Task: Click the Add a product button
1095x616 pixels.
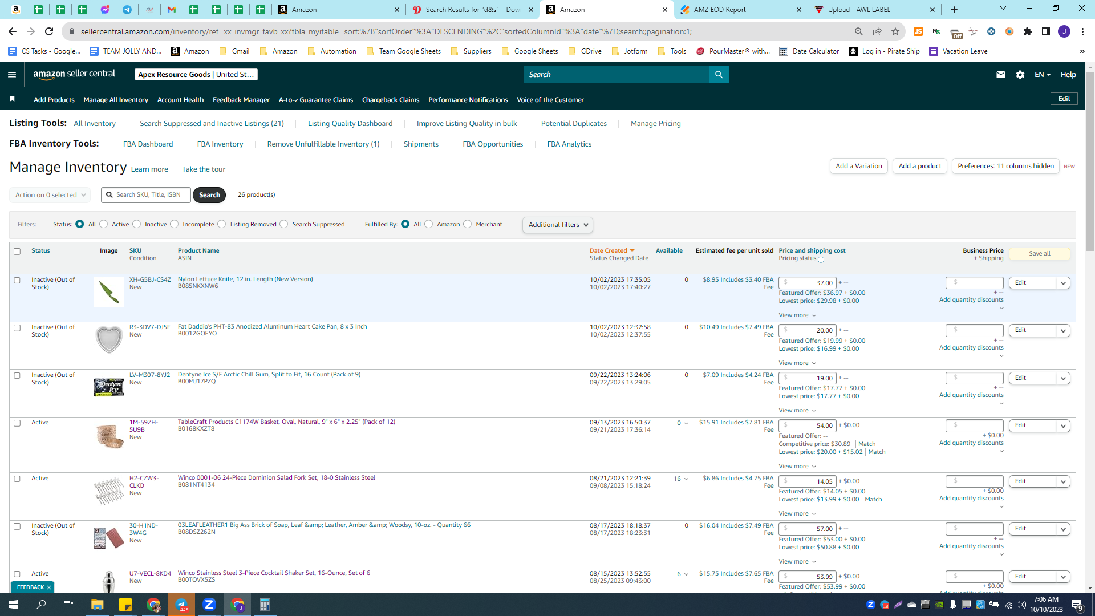Action: click(x=920, y=166)
